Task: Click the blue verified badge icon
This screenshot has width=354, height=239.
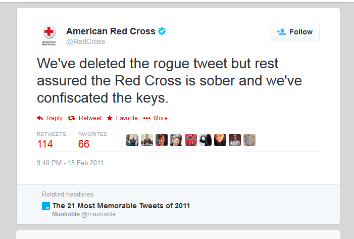Action: (x=162, y=31)
